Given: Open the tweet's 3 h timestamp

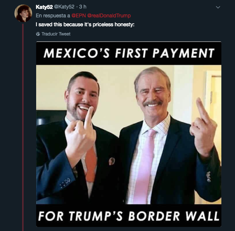Looking at the screenshot, I should pos(83,7).
